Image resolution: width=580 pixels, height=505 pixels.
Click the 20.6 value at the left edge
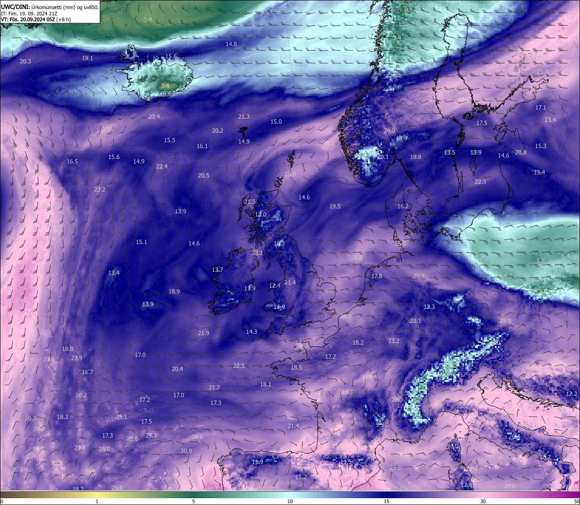18,470
